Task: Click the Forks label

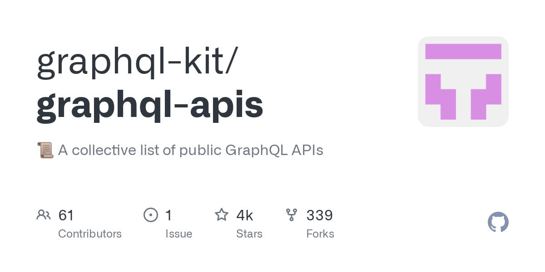Action: tap(320, 234)
